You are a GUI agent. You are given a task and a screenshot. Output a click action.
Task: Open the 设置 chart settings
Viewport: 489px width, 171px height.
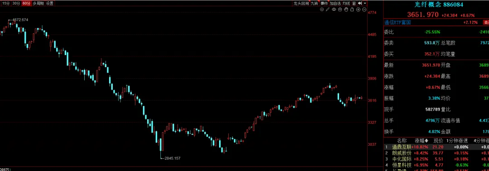coord(50,4)
